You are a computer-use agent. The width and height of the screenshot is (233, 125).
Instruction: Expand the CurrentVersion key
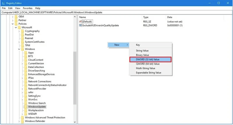pyautogui.click(x=22, y=63)
